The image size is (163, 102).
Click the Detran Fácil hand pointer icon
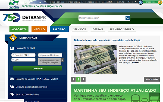(x=13, y=38)
